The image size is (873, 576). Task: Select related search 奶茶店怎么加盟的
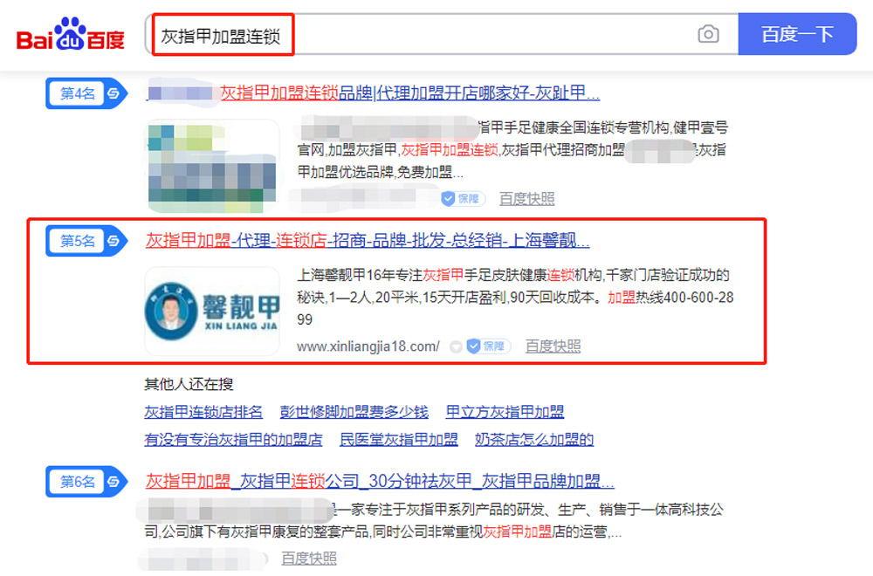534,440
